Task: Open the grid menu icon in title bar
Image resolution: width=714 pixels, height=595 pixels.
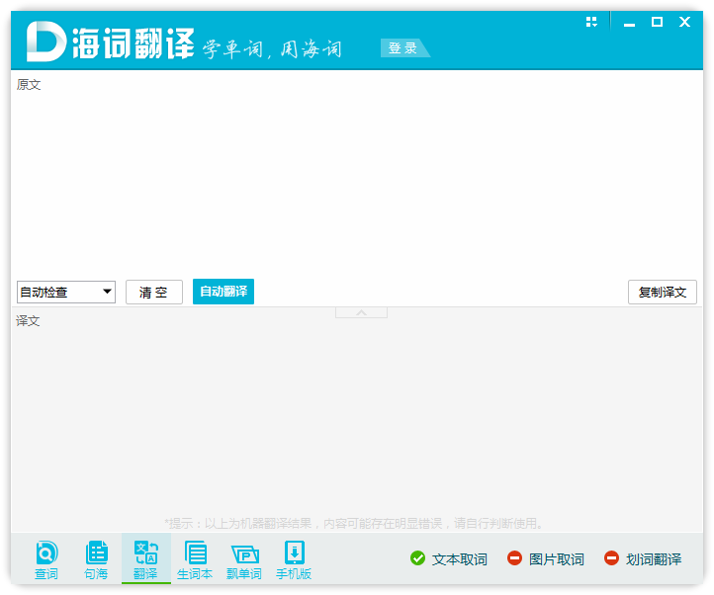Action: coord(591,22)
